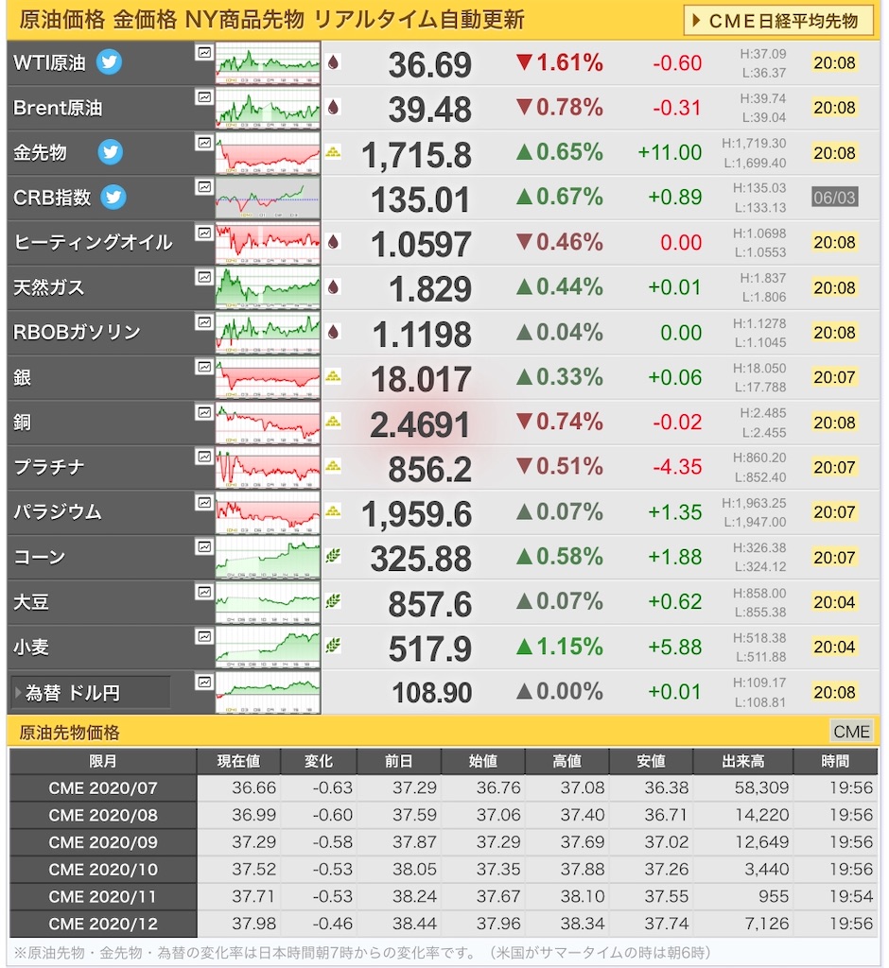Image resolution: width=889 pixels, height=968 pixels.
Task: Select the CME 2020/10 row
Action: coord(444,870)
